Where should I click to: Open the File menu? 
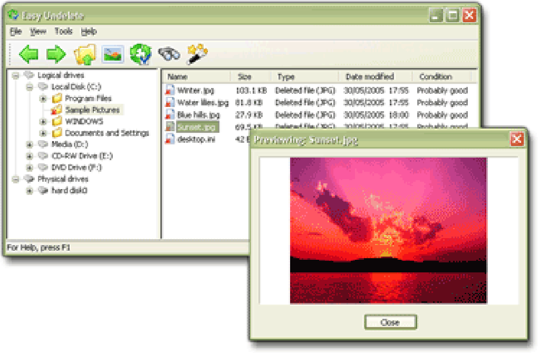click(x=16, y=32)
